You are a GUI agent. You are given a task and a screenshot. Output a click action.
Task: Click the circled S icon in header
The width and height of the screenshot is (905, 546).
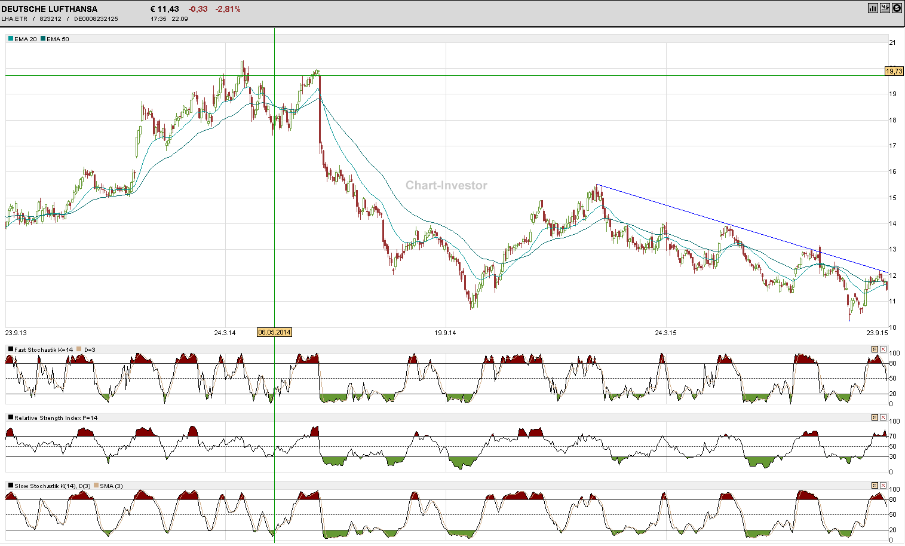[897, 8]
